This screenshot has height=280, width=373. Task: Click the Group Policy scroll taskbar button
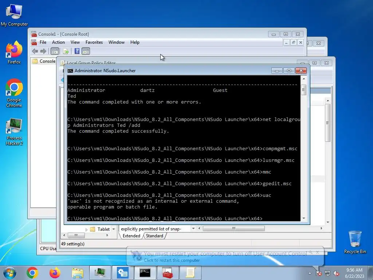tap(190, 273)
